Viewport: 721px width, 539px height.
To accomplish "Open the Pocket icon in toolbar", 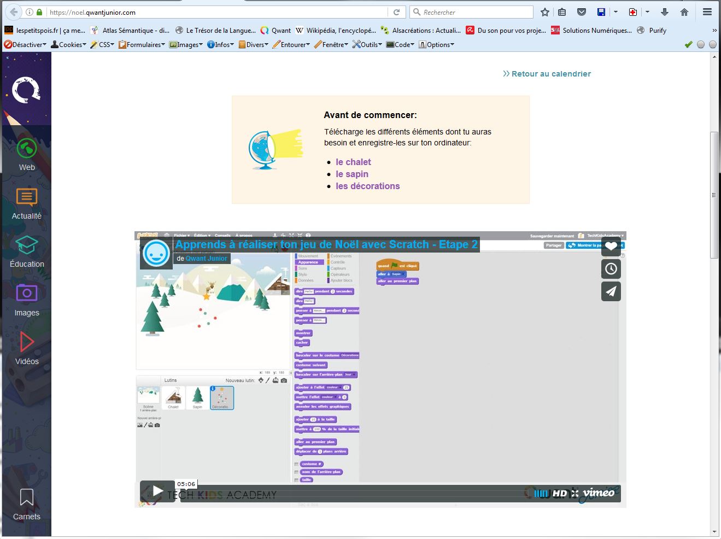I will [582, 12].
